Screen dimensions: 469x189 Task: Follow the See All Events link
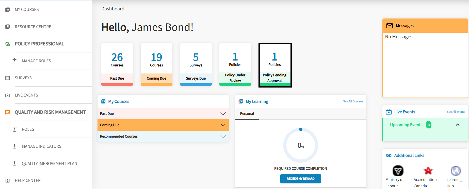(456, 112)
